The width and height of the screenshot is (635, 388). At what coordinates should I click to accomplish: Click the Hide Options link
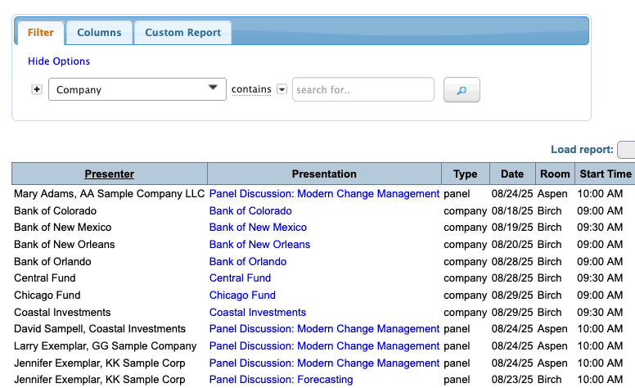pyautogui.click(x=59, y=61)
